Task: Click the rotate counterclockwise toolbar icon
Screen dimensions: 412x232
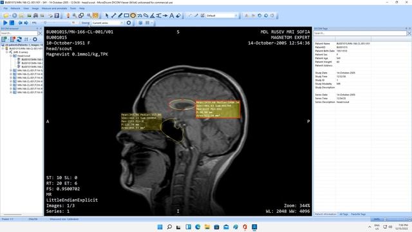Action: point(259,15)
